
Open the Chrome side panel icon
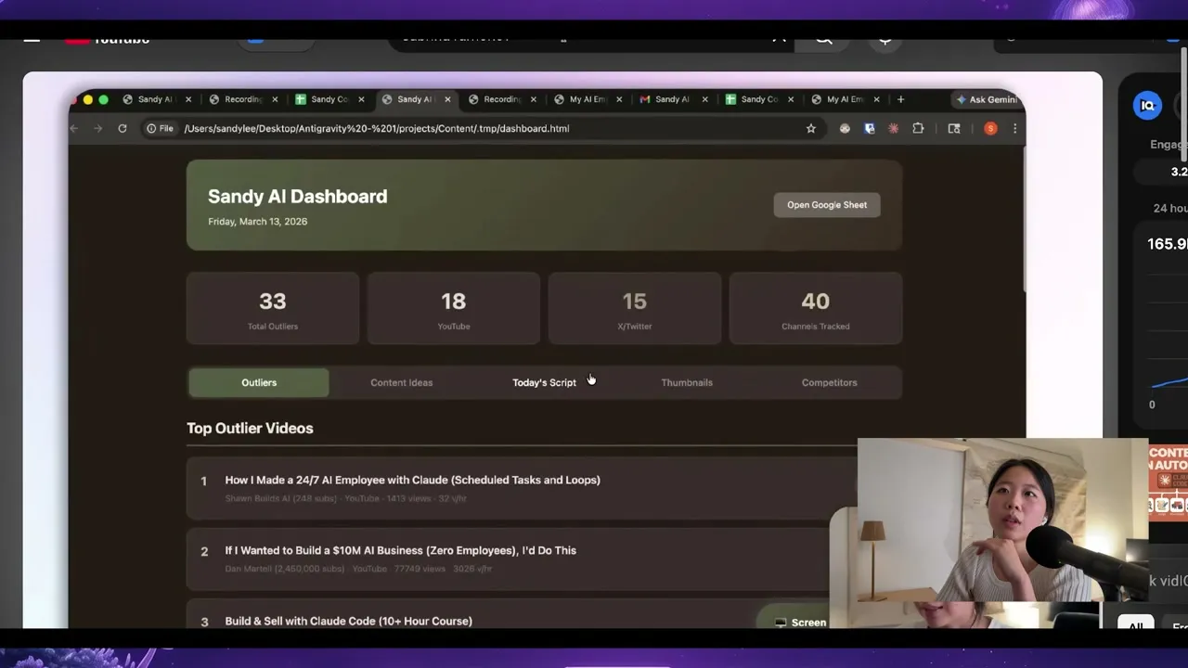[x=954, y=128]
